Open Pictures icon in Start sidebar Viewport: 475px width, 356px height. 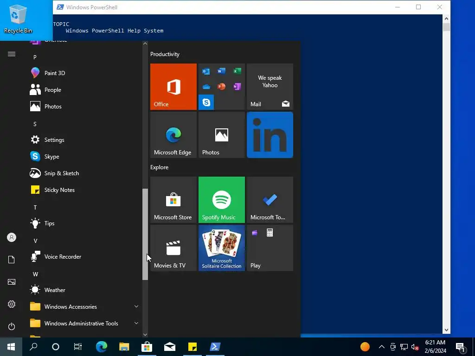click(12, 282)
